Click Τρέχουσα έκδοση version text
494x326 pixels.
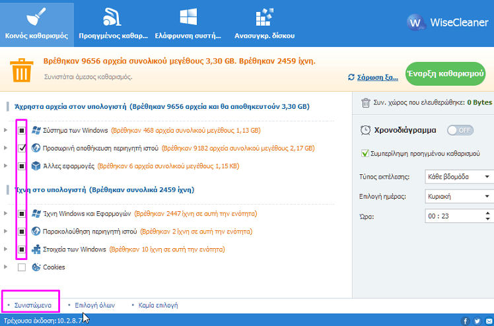(x=43, y=321)
